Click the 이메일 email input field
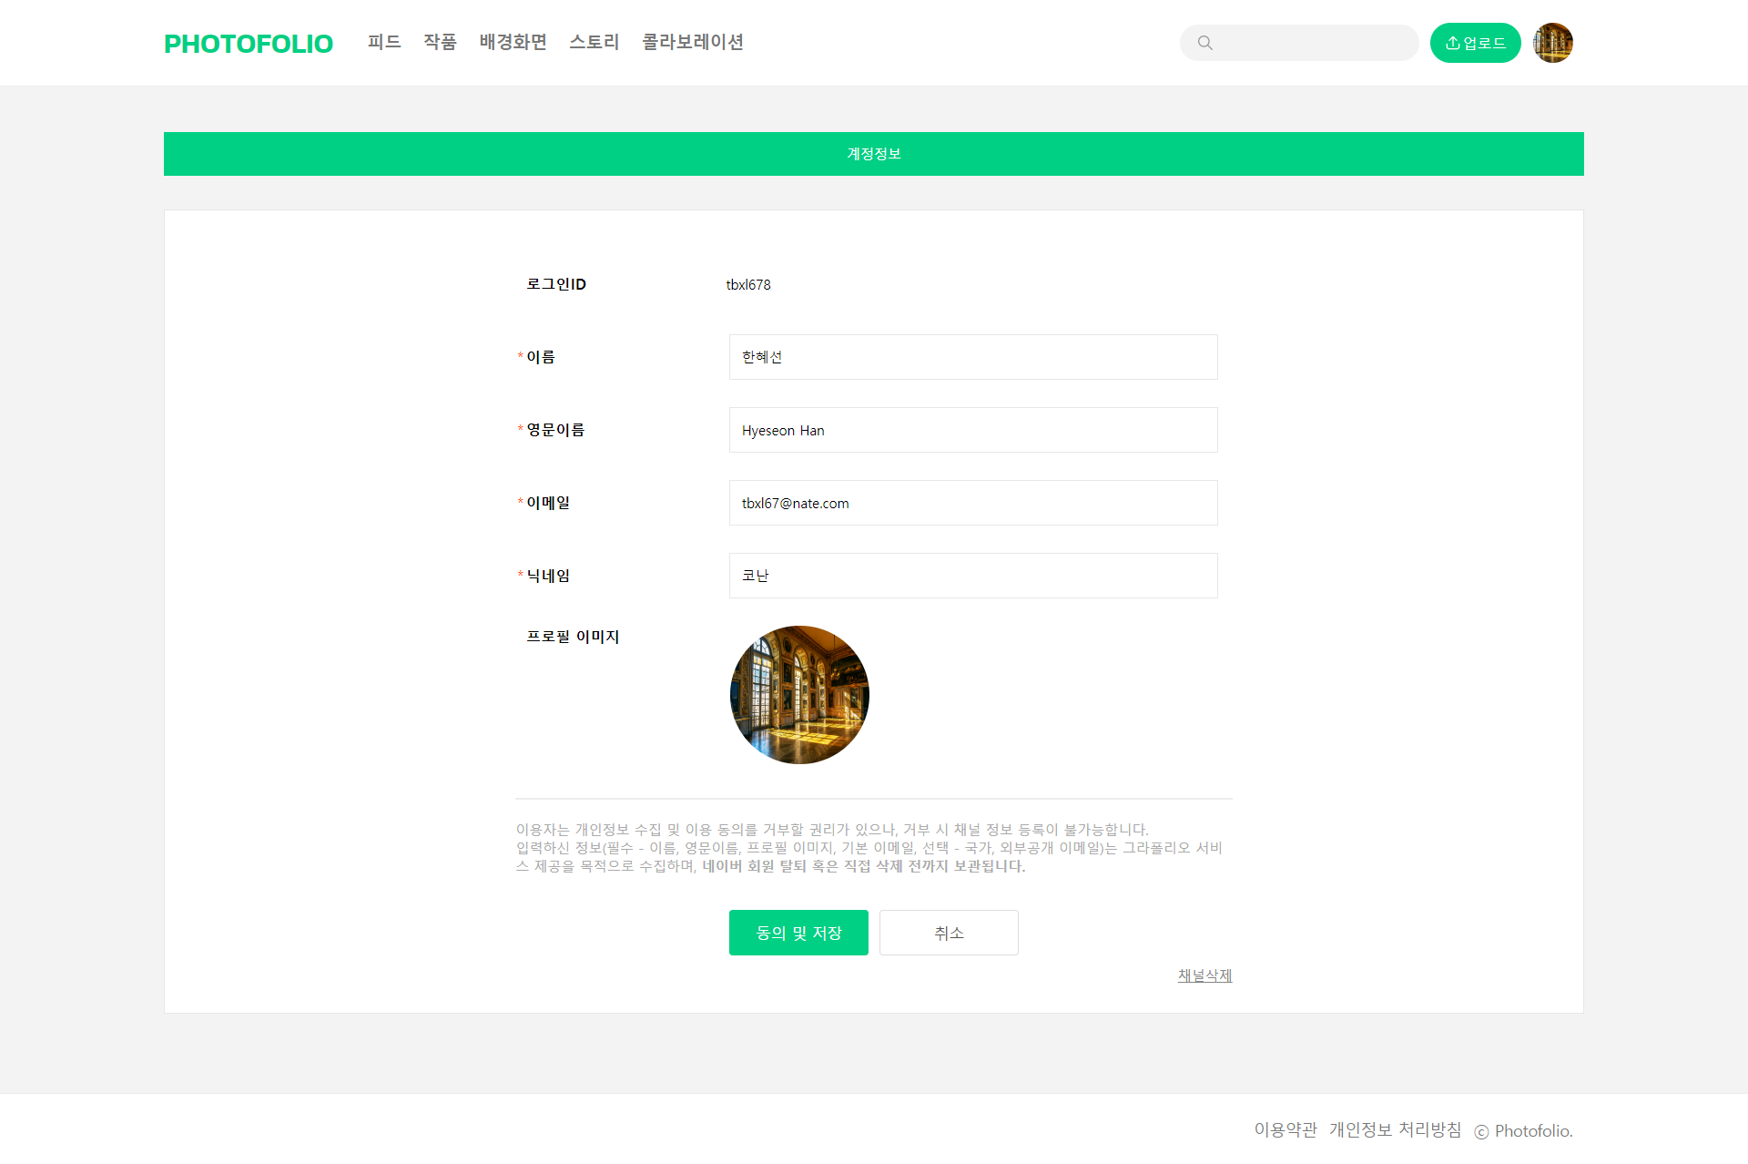1748x1164 pixels. tap(972, 503)
